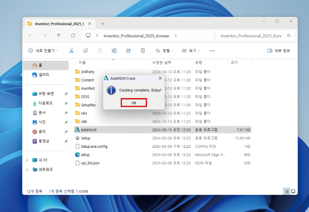
Task: Click Inventor_Professional_2025_Korean breadcrumb
Action: click(x=136, y=36)
